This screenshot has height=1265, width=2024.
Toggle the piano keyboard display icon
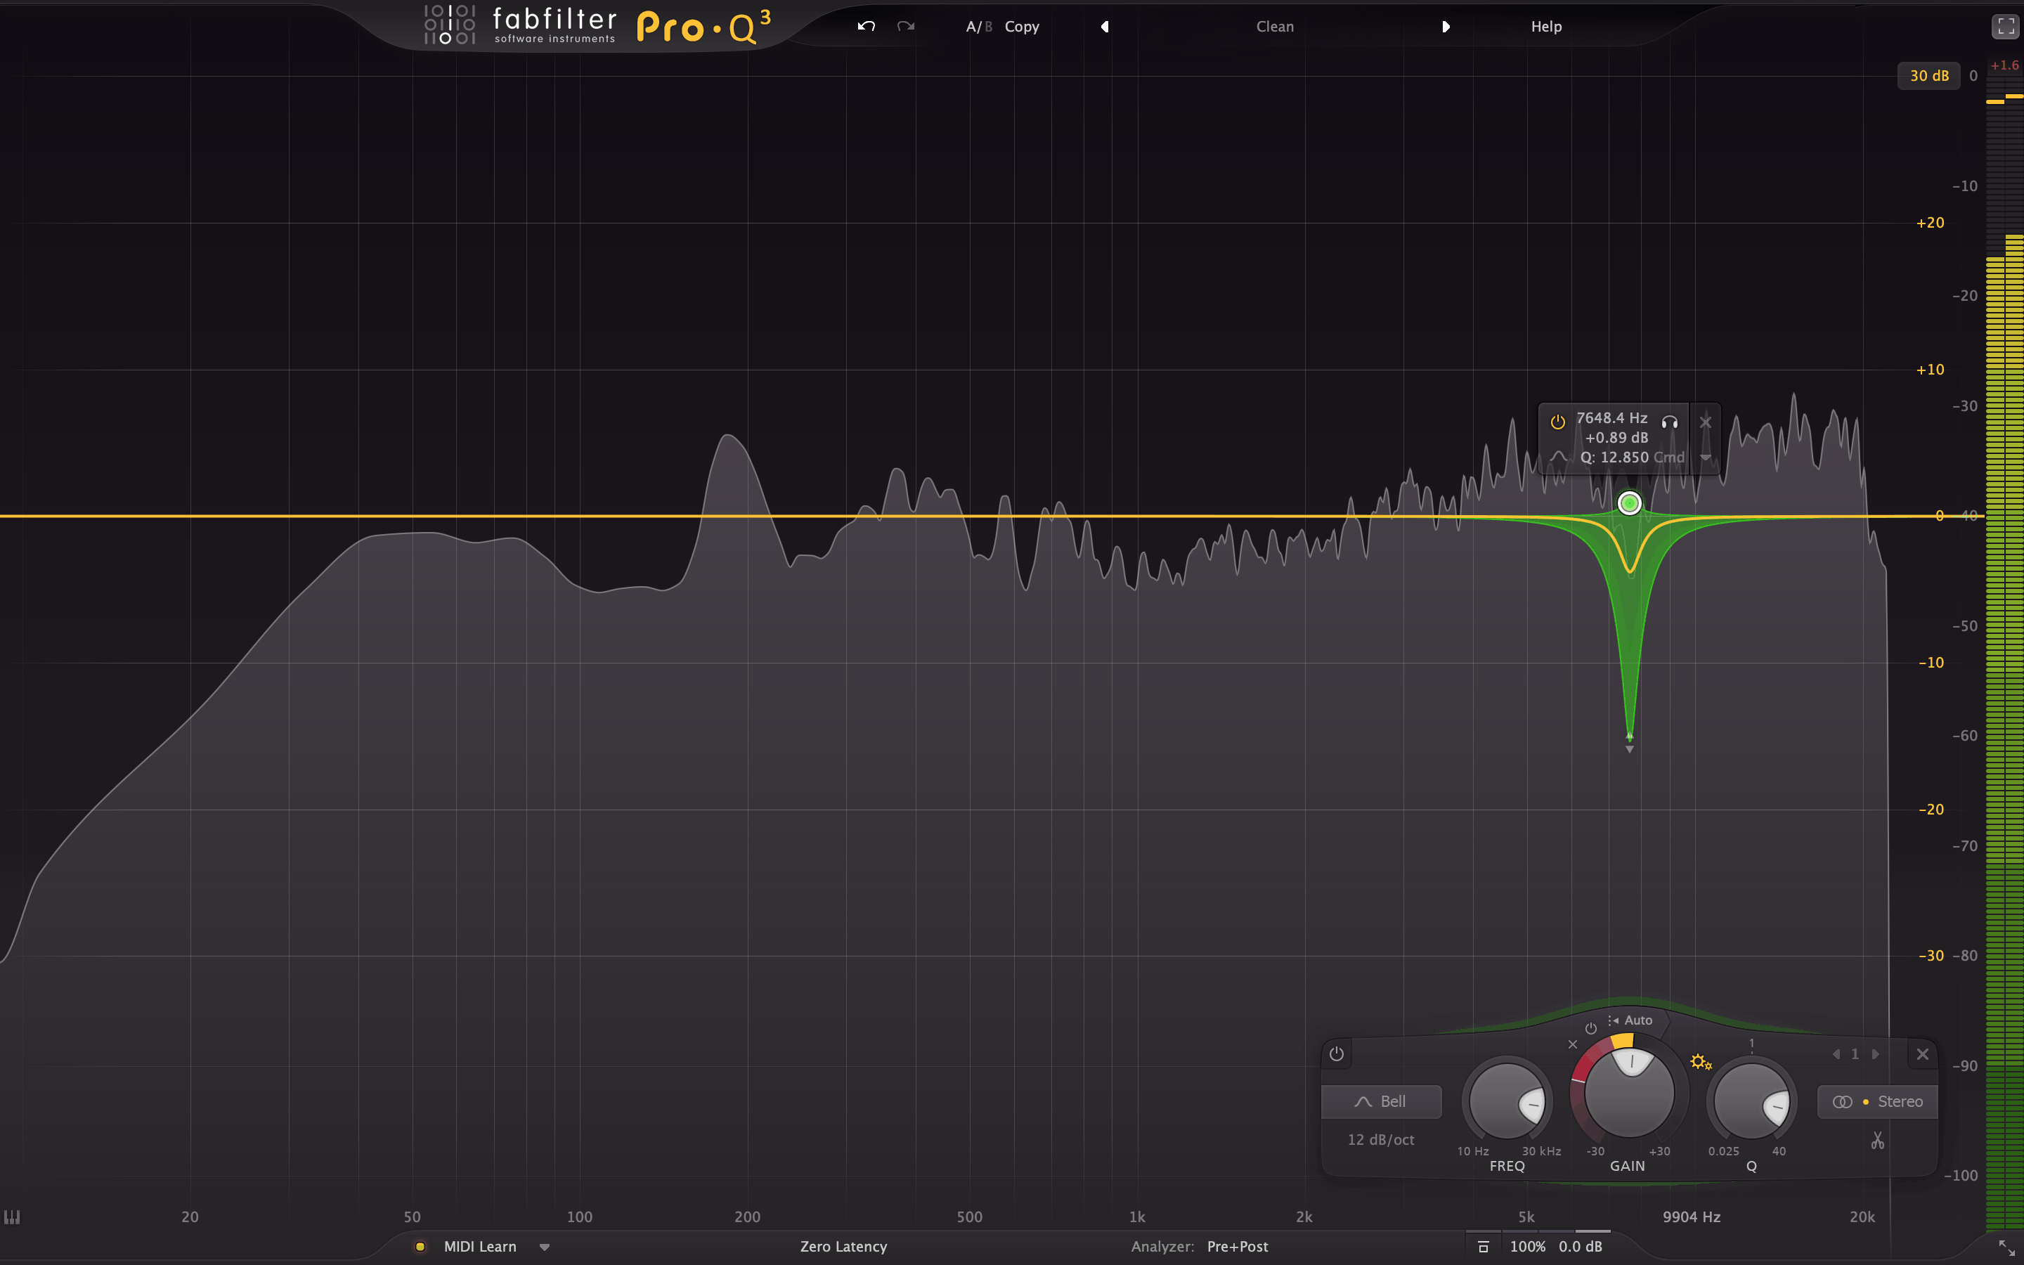pyautogui.click(x=12, y=1217)
